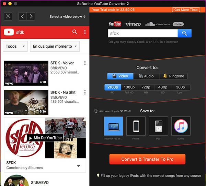This screenshot has width=206, height=186.
Task: Click the blue search button next to sfdk
Action: pos(184,33)
